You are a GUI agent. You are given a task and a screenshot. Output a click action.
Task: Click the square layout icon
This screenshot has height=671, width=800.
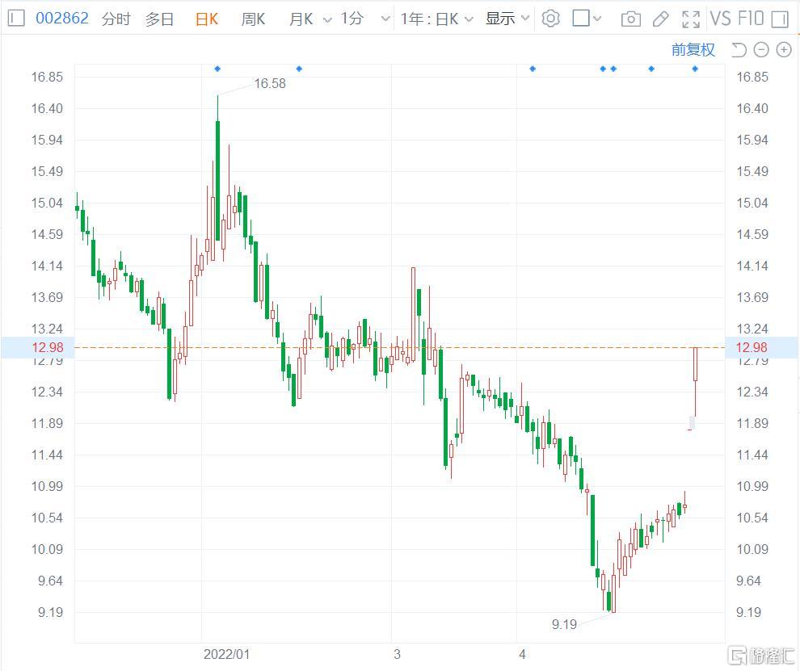(x=581, y=19)
